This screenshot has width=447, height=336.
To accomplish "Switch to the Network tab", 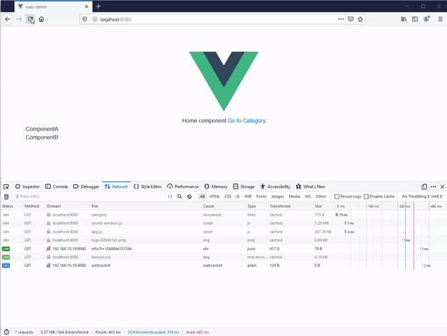I will 117,187.
